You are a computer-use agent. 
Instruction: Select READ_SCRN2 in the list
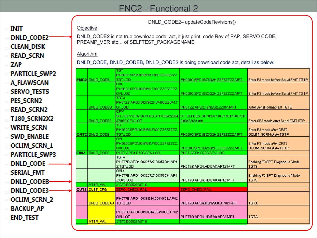29,110
